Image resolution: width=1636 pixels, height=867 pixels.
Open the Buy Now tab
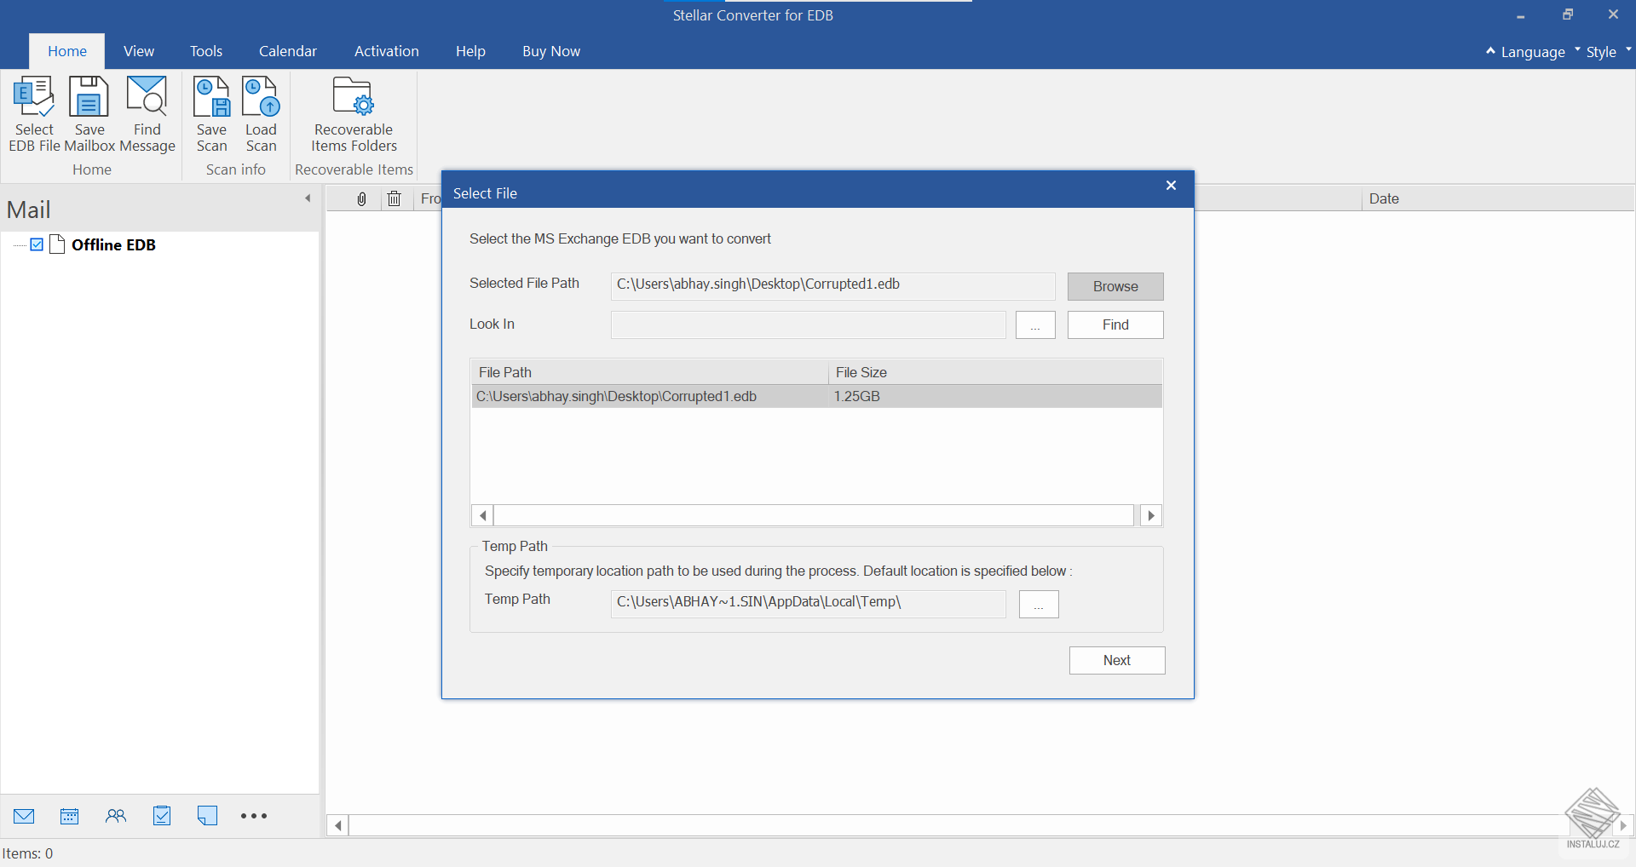tap(551, 51)
